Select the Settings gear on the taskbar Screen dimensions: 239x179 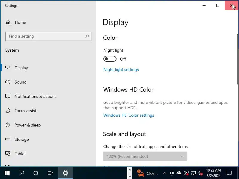pos(65,173)
